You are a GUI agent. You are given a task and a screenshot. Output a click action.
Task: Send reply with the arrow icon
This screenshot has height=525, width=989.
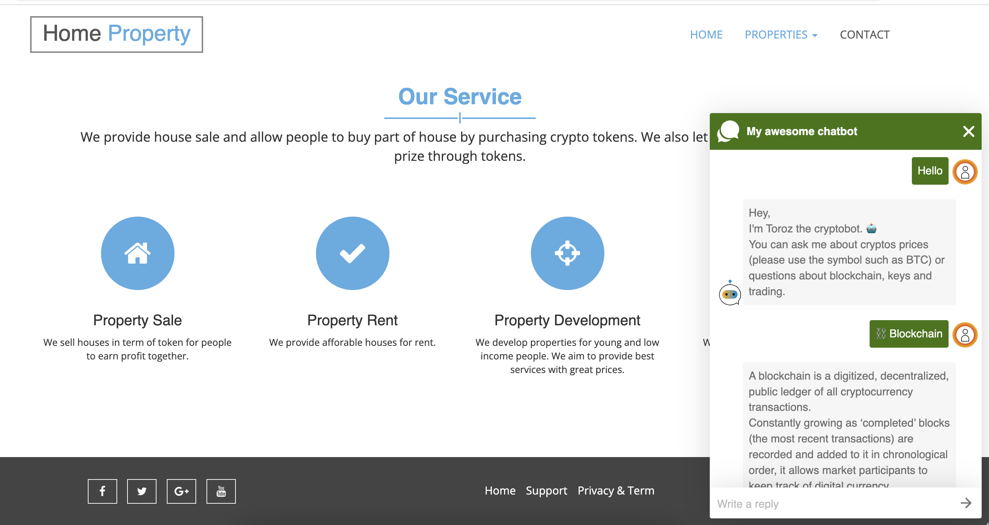(966, 503)
